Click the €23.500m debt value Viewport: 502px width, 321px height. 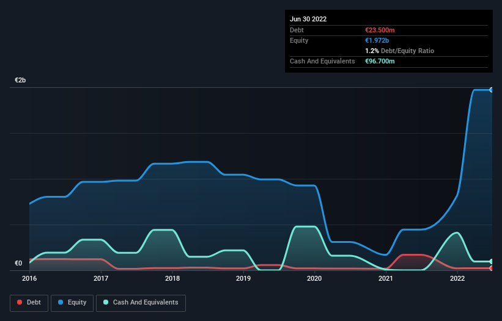380,30
